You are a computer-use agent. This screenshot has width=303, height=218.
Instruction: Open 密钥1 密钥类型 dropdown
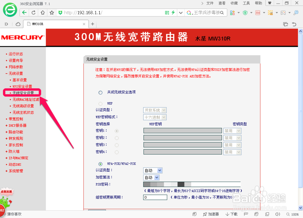232,131
